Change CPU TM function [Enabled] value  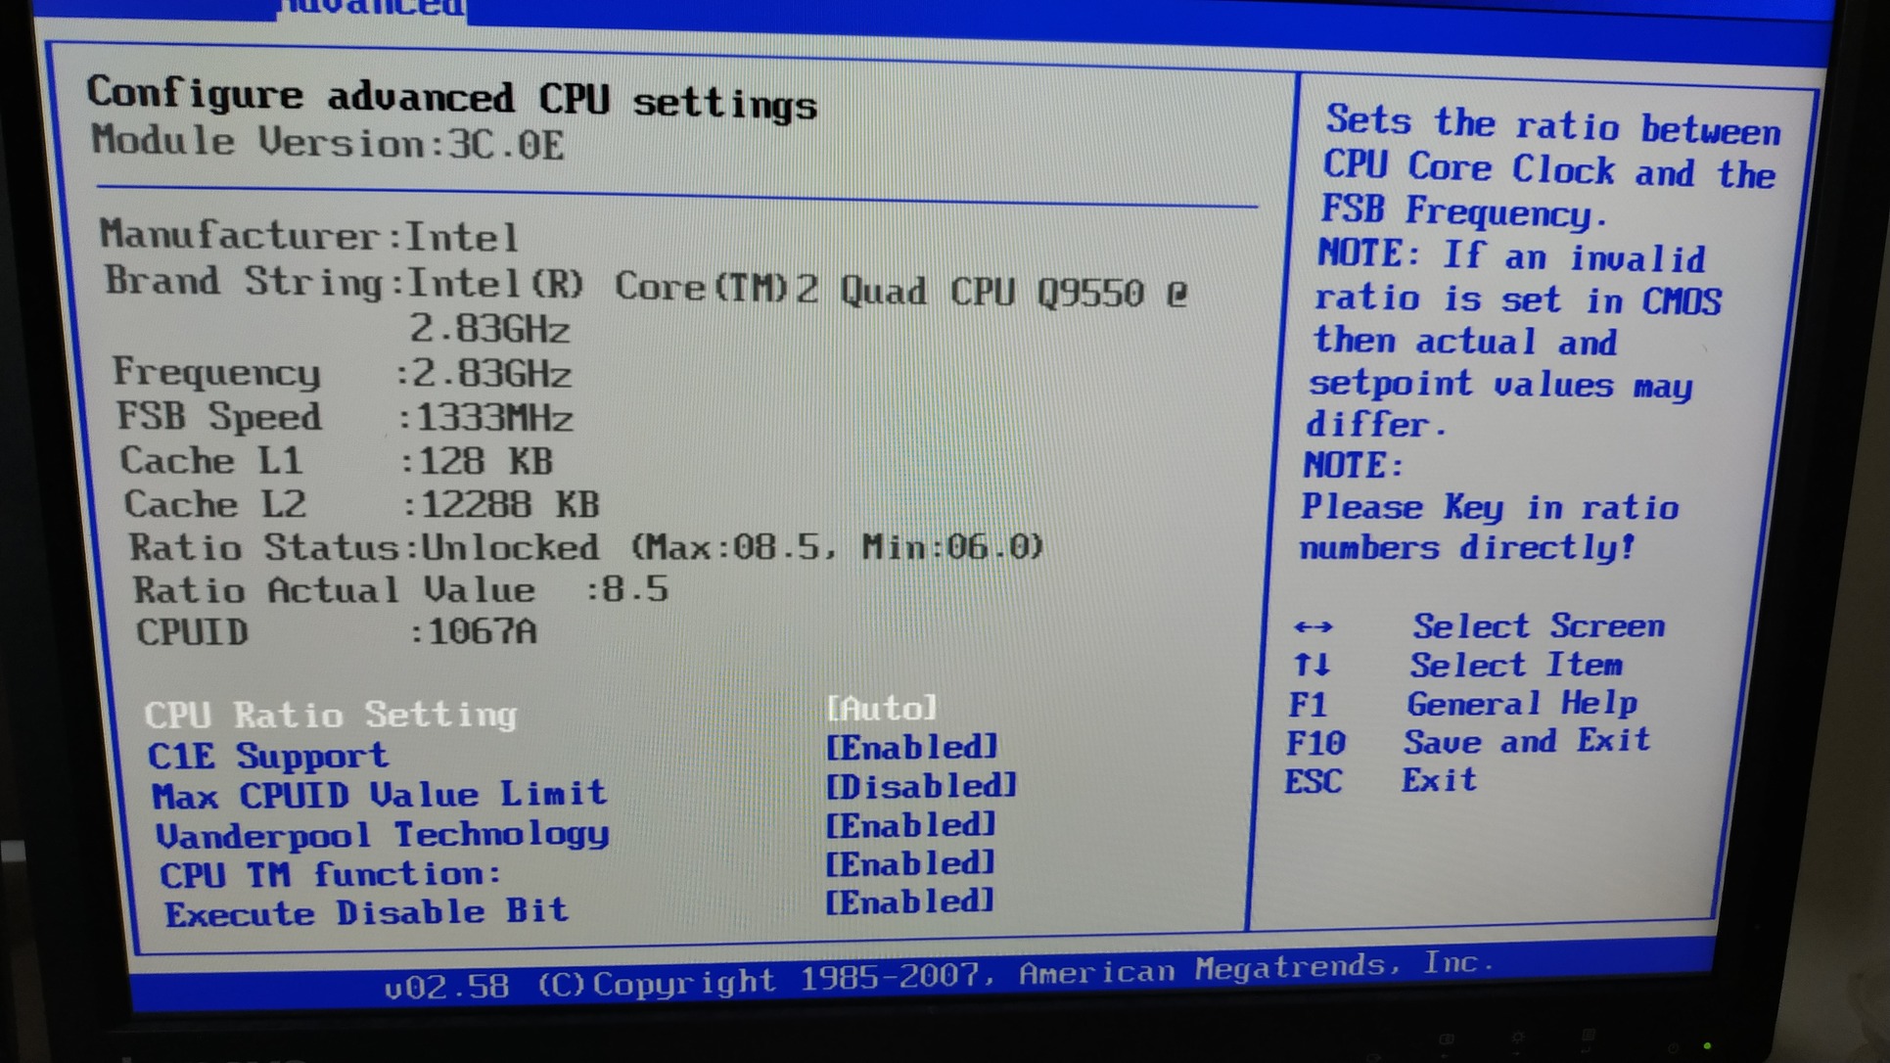pos(909,863)
